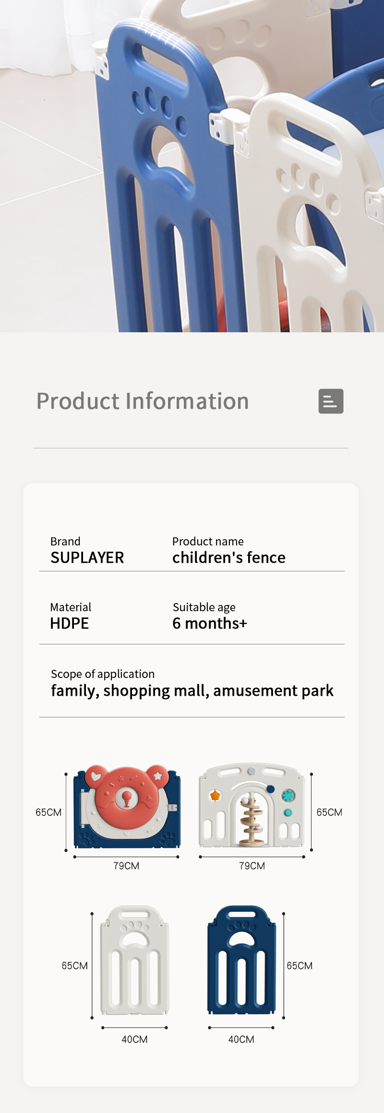Click the HDPE material value
Screen dimensions: 384x1113
pyautogui.click(x=70, y=623)
